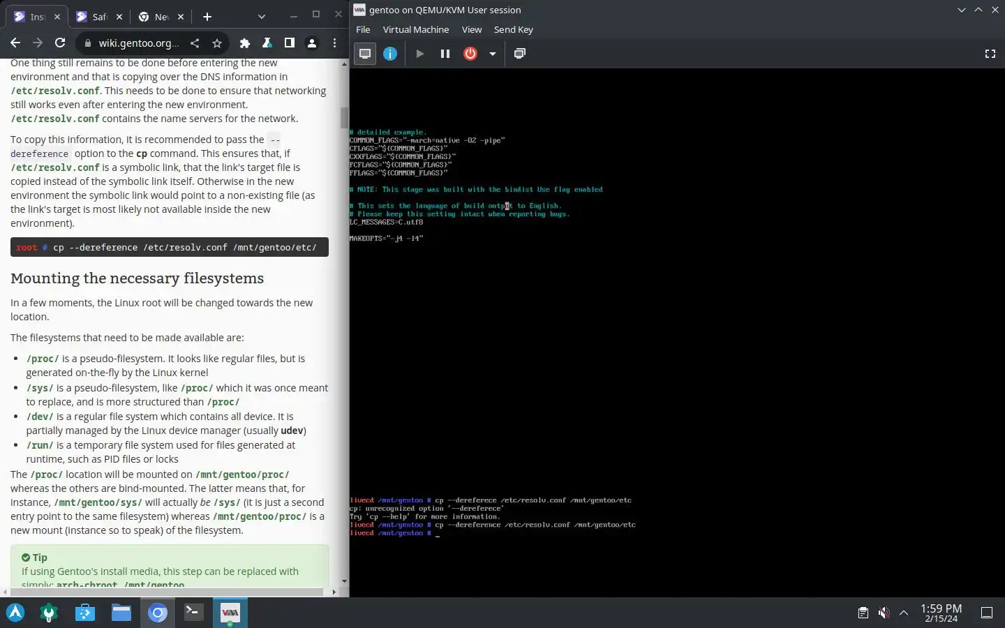The width and height of the screenshot is (1005, 628).
Task: Open clock showing 1:59 PM
Action: click(x=941, y=613)
